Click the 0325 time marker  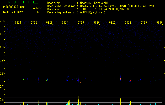coord(81,23)
